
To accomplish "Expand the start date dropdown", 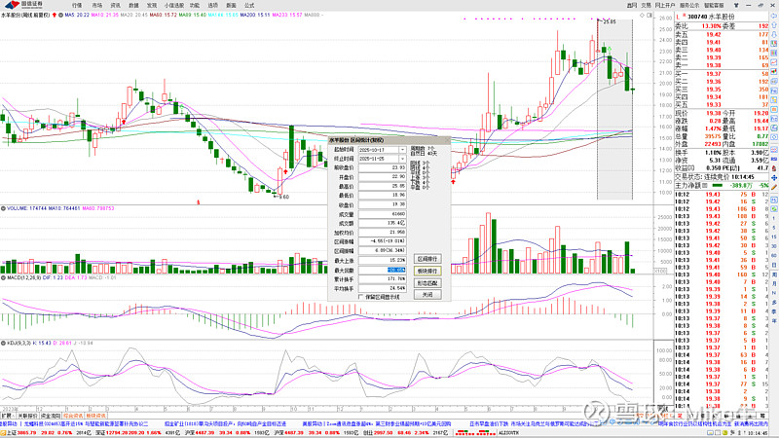I will (402, 150).
